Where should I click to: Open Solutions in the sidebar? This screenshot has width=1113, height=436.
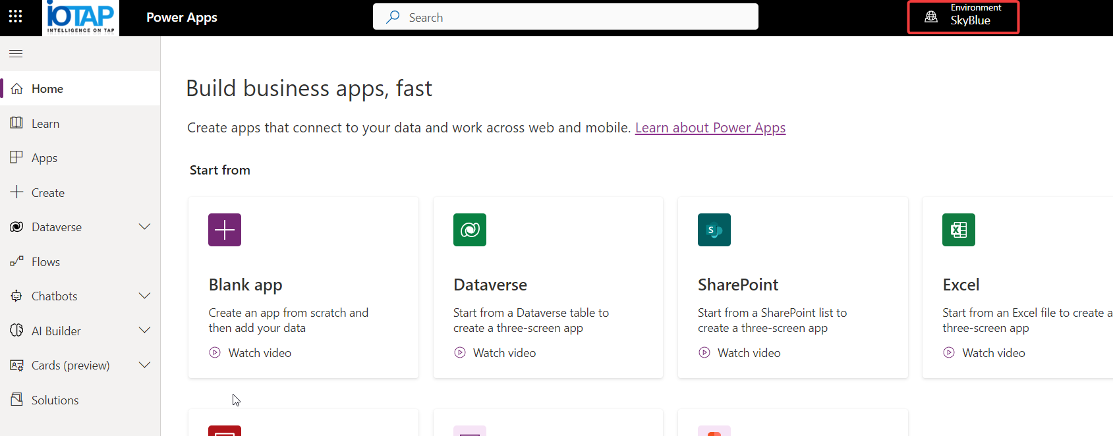tap(80, 400)
